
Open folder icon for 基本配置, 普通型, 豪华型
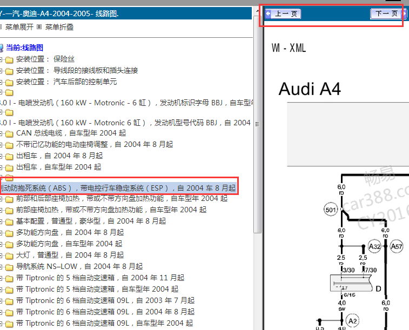point(9,222)
